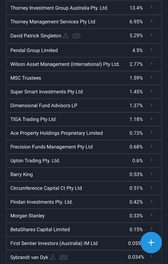
Task: Expand the Morgan Stanley row chevron
Action: coord(151,215)
